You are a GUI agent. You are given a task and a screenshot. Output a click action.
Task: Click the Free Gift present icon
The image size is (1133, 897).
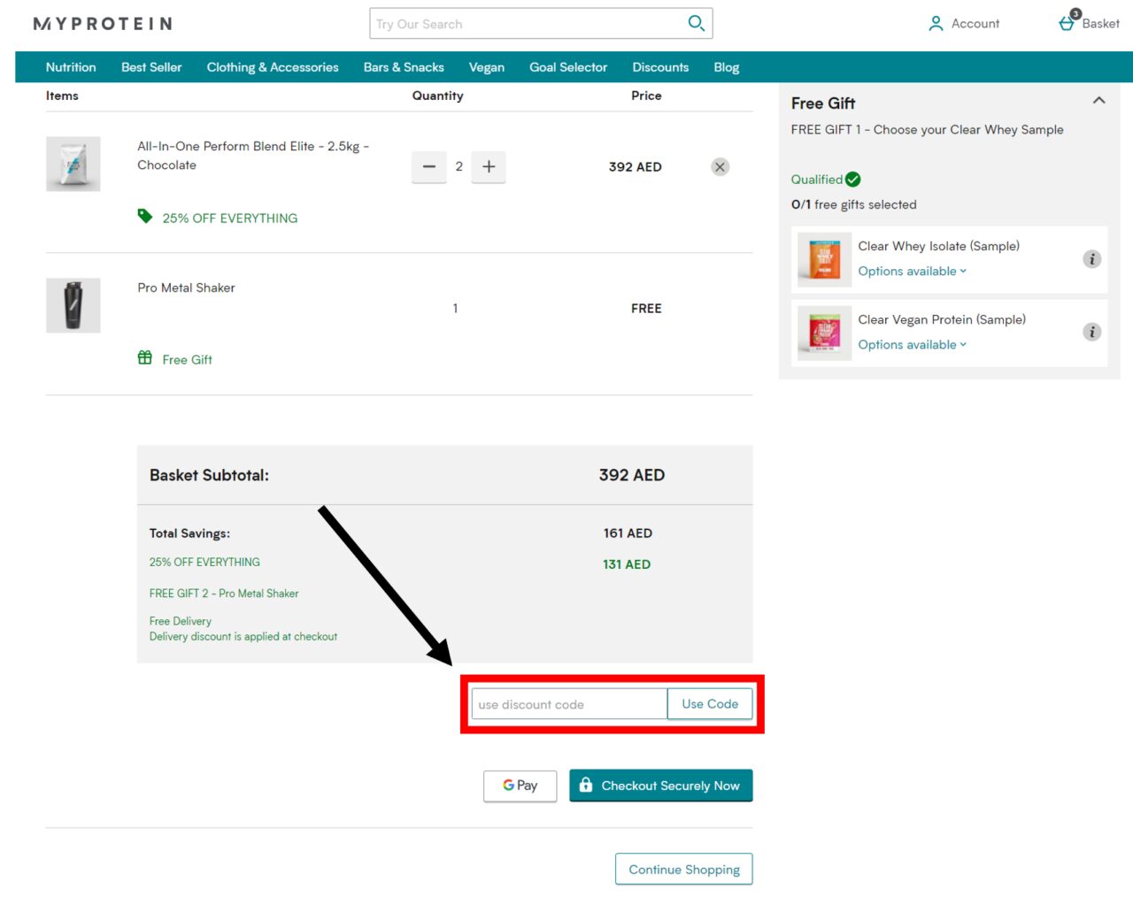[x=145, y=357]
